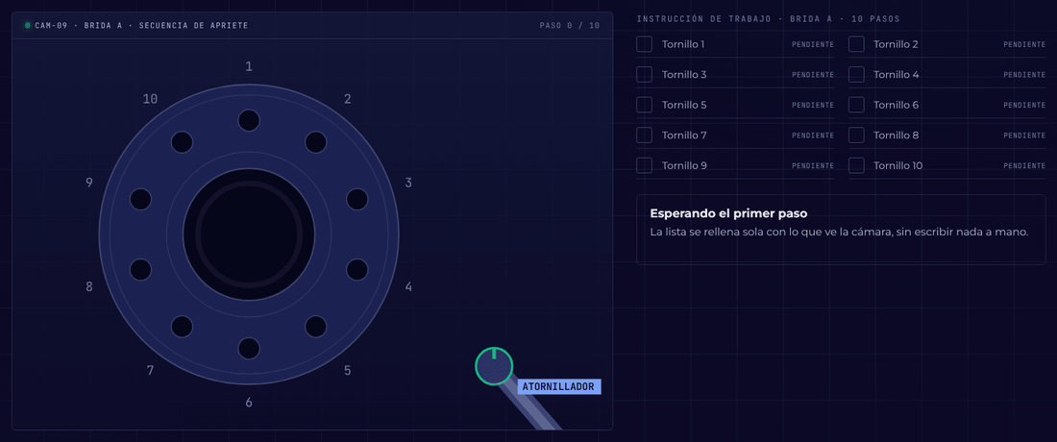Click the PASO 0 / 10 counter
Viewport: 1057px width, 442px height.
coord(569,26)
